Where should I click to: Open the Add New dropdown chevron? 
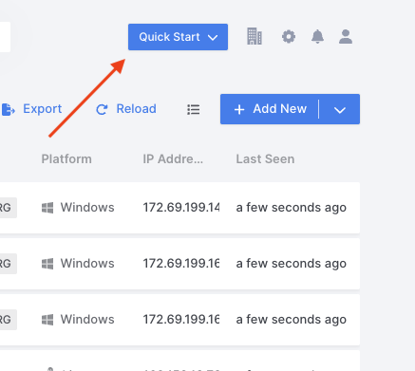(339, 109)
